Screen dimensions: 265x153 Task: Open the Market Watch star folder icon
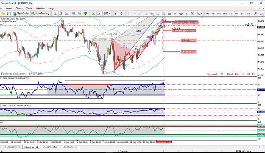click(3, 14)
